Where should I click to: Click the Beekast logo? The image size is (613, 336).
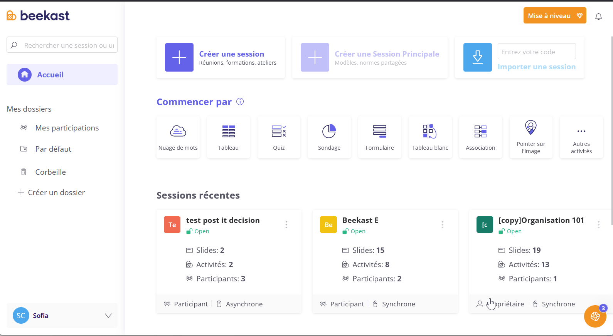[38, 15]
